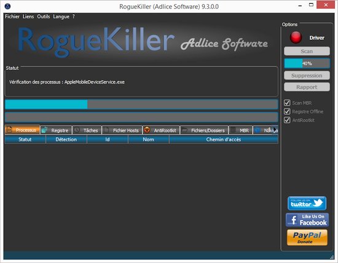Sort by the Détection column header

pyautogui.click(x=66, y=139)
